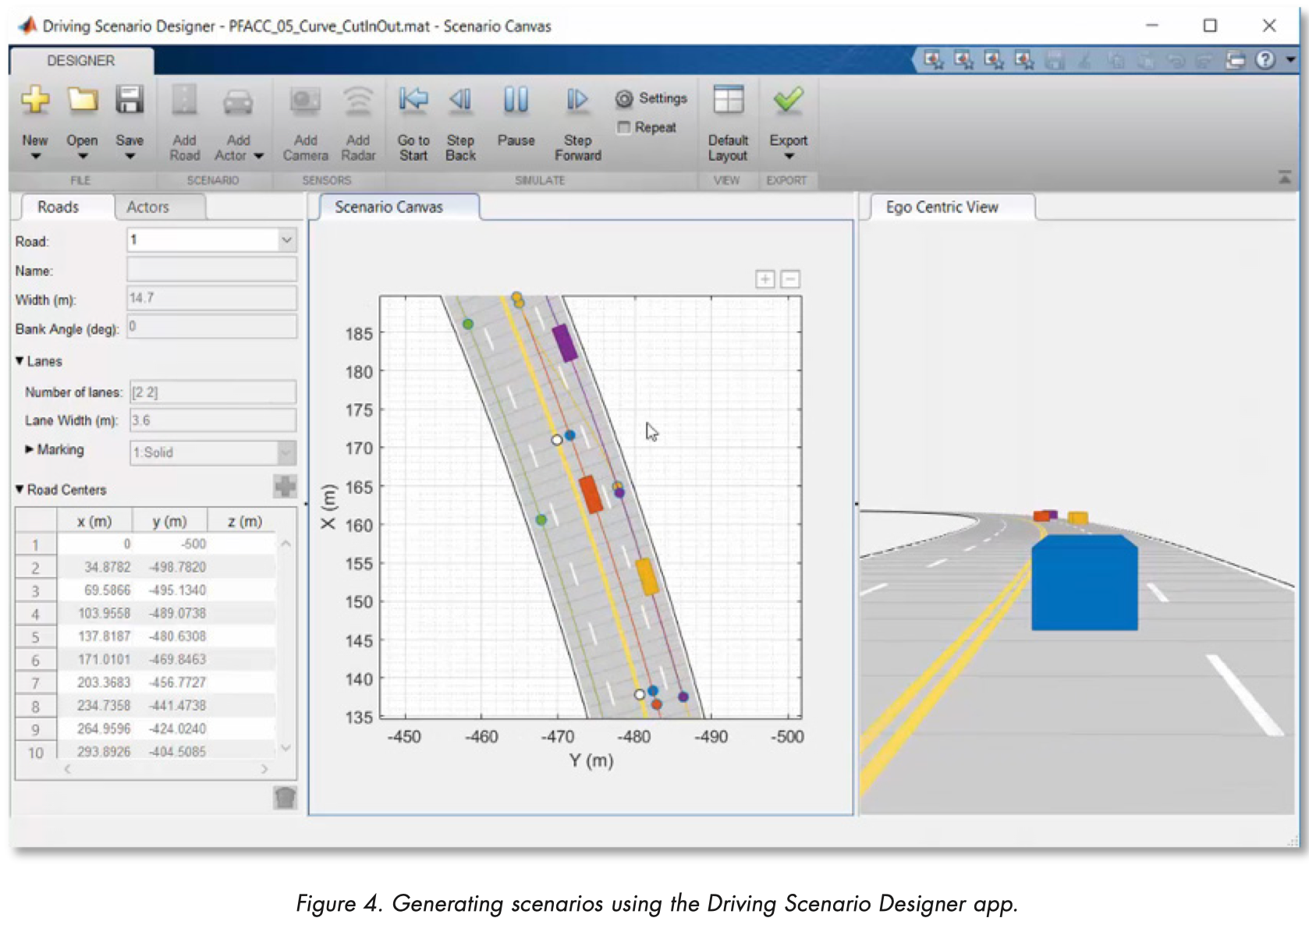Open the Road number dropdown
This screenshot has height=925, width=1309.
[x=287, y=240]
